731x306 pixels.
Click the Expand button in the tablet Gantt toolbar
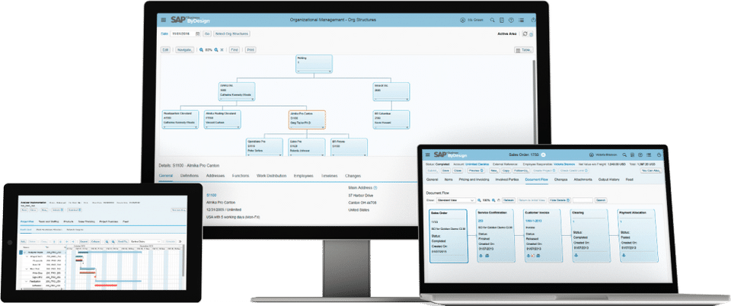pyautogui.click(x=84, y=242)
